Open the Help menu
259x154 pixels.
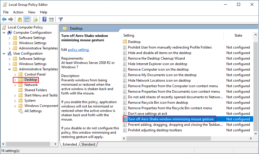pos(43,12)
